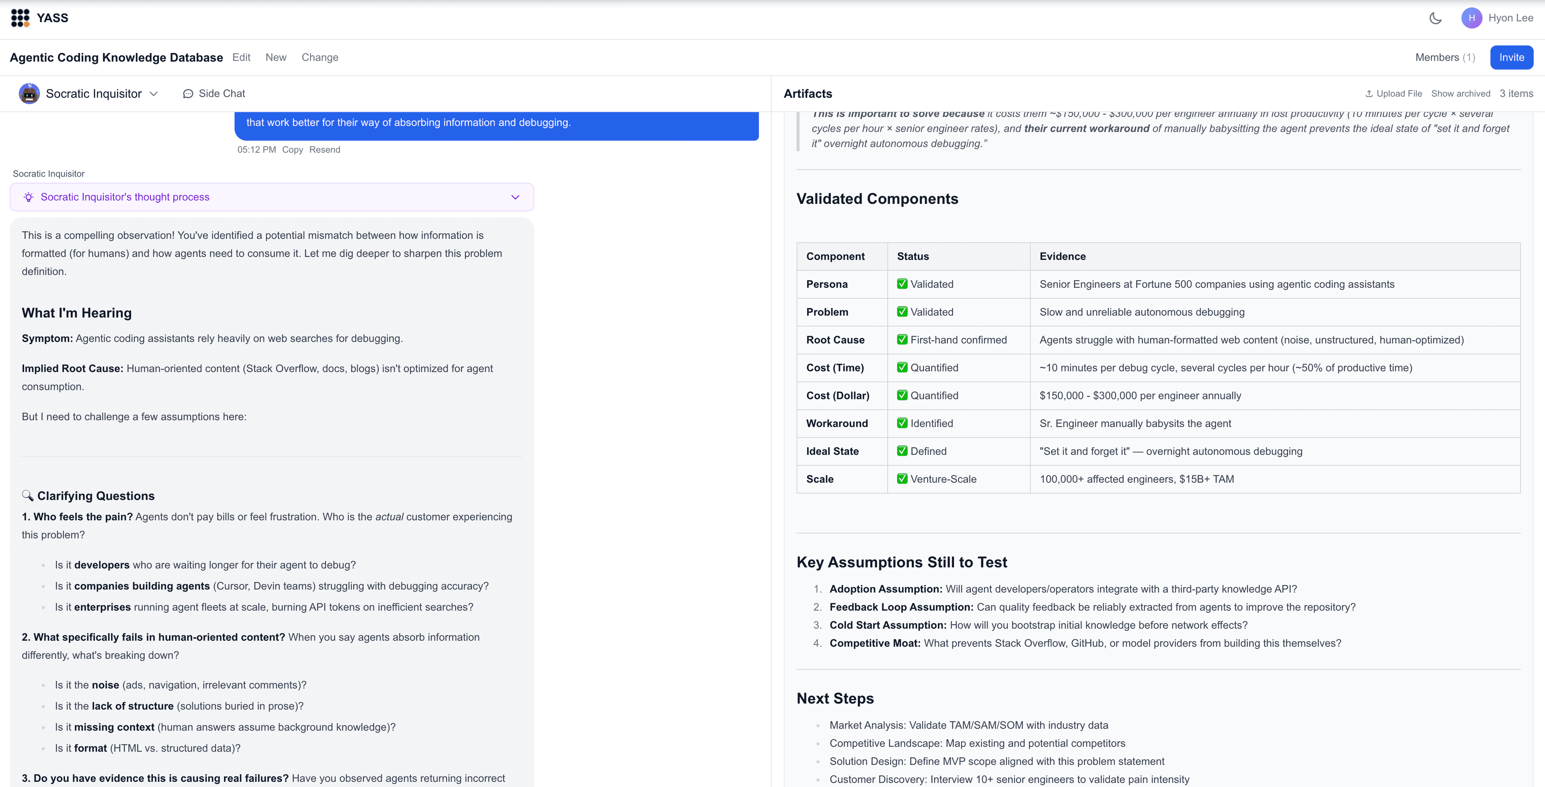Click the Invite button
The width and height of the screenshot is (1545, 787).
(1512, 57)
